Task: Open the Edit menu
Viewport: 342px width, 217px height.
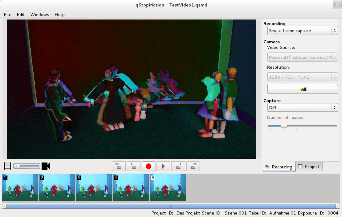Action: tap(20, 15)
